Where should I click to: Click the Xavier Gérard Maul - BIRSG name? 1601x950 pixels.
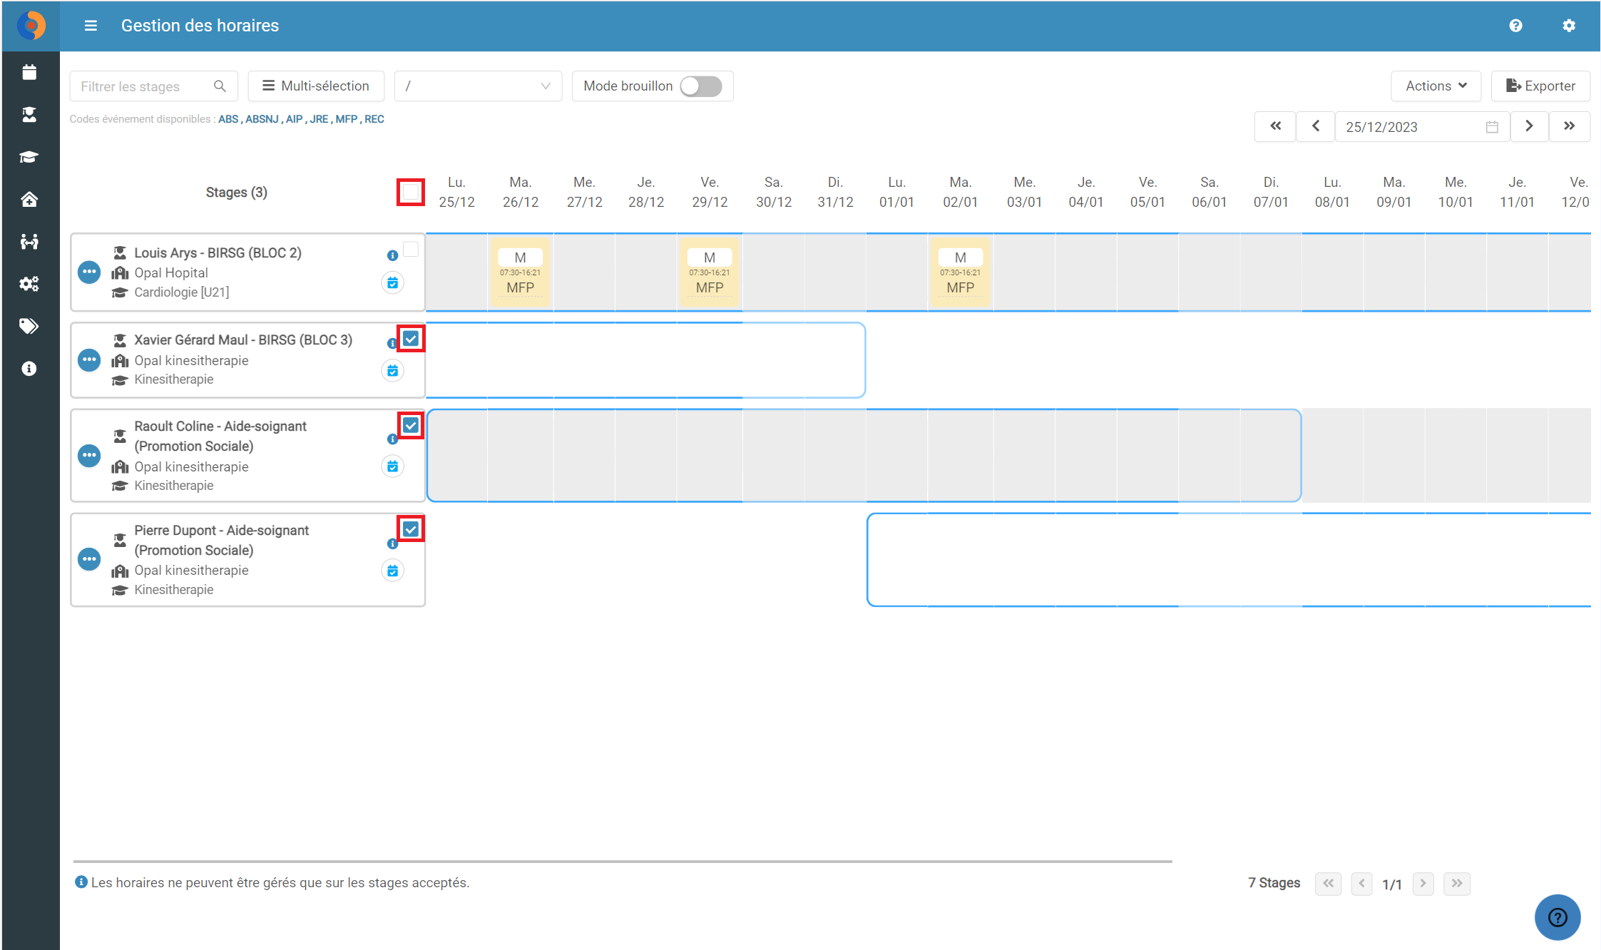(243, 340)
